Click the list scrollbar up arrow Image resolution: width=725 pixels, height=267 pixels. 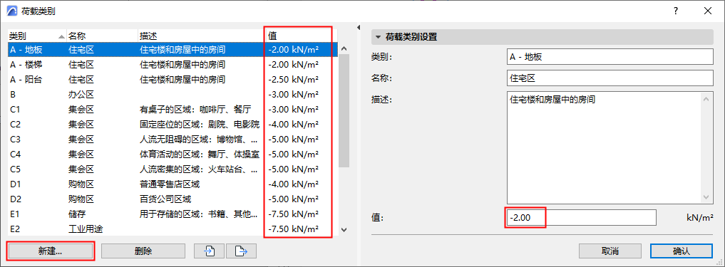[x=344, y=48]
